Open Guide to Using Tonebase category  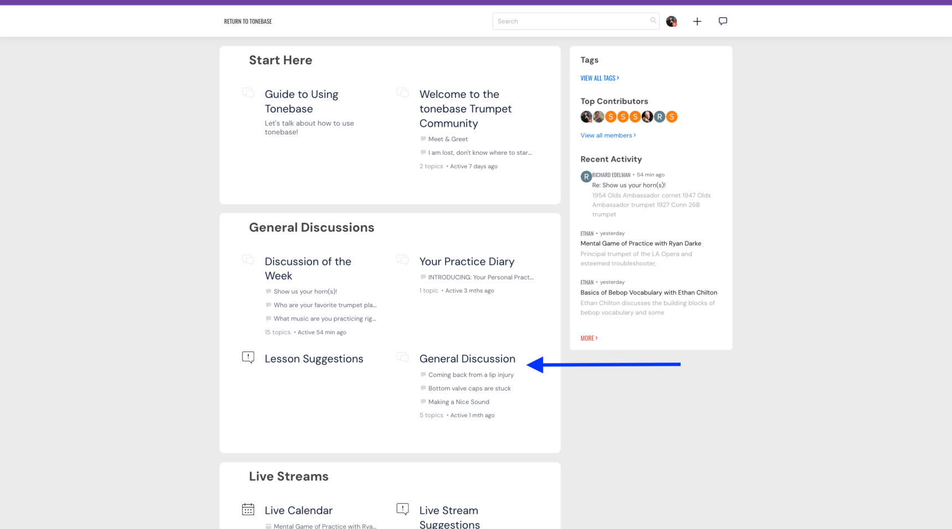point(301,101)
